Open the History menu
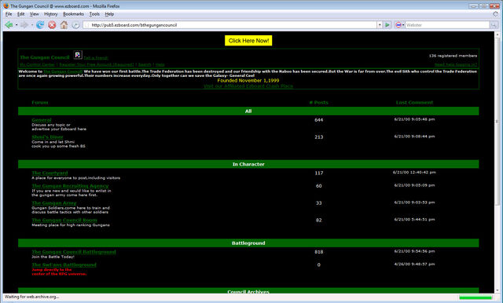The height and width of the screenshot is (303, 503). pos(50,14)
